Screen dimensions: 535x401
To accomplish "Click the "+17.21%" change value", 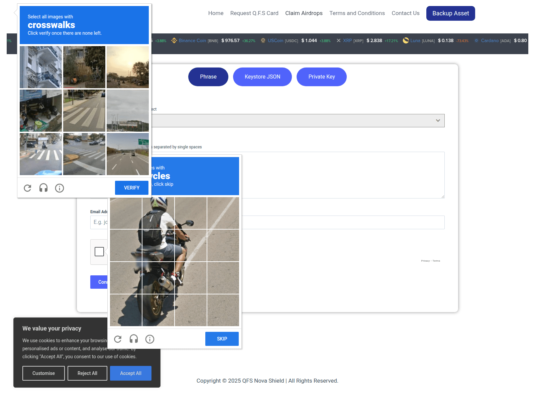I will [x=391, y=41].
